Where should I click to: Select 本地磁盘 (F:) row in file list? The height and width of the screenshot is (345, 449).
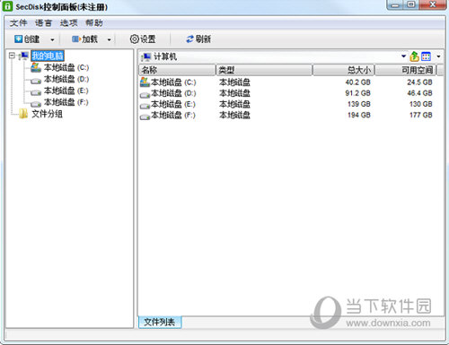click(x=287, y=116)
